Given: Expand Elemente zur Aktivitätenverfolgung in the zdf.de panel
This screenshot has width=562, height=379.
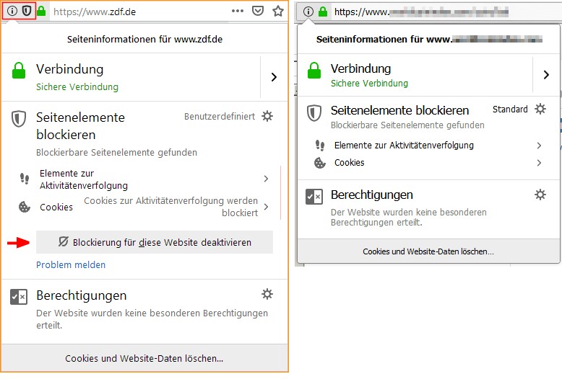Looking at the screenshot, I should 266,179.
